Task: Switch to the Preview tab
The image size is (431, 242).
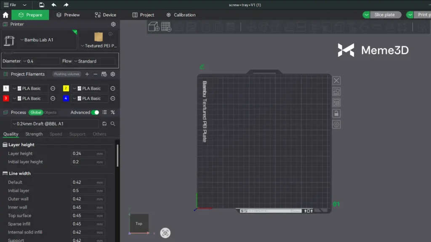Action: 68,15
